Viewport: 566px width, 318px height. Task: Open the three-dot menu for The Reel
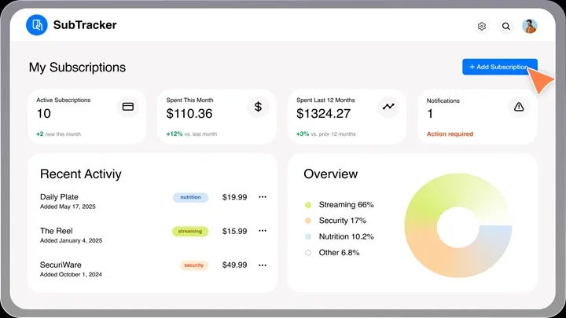coord(263,231)
